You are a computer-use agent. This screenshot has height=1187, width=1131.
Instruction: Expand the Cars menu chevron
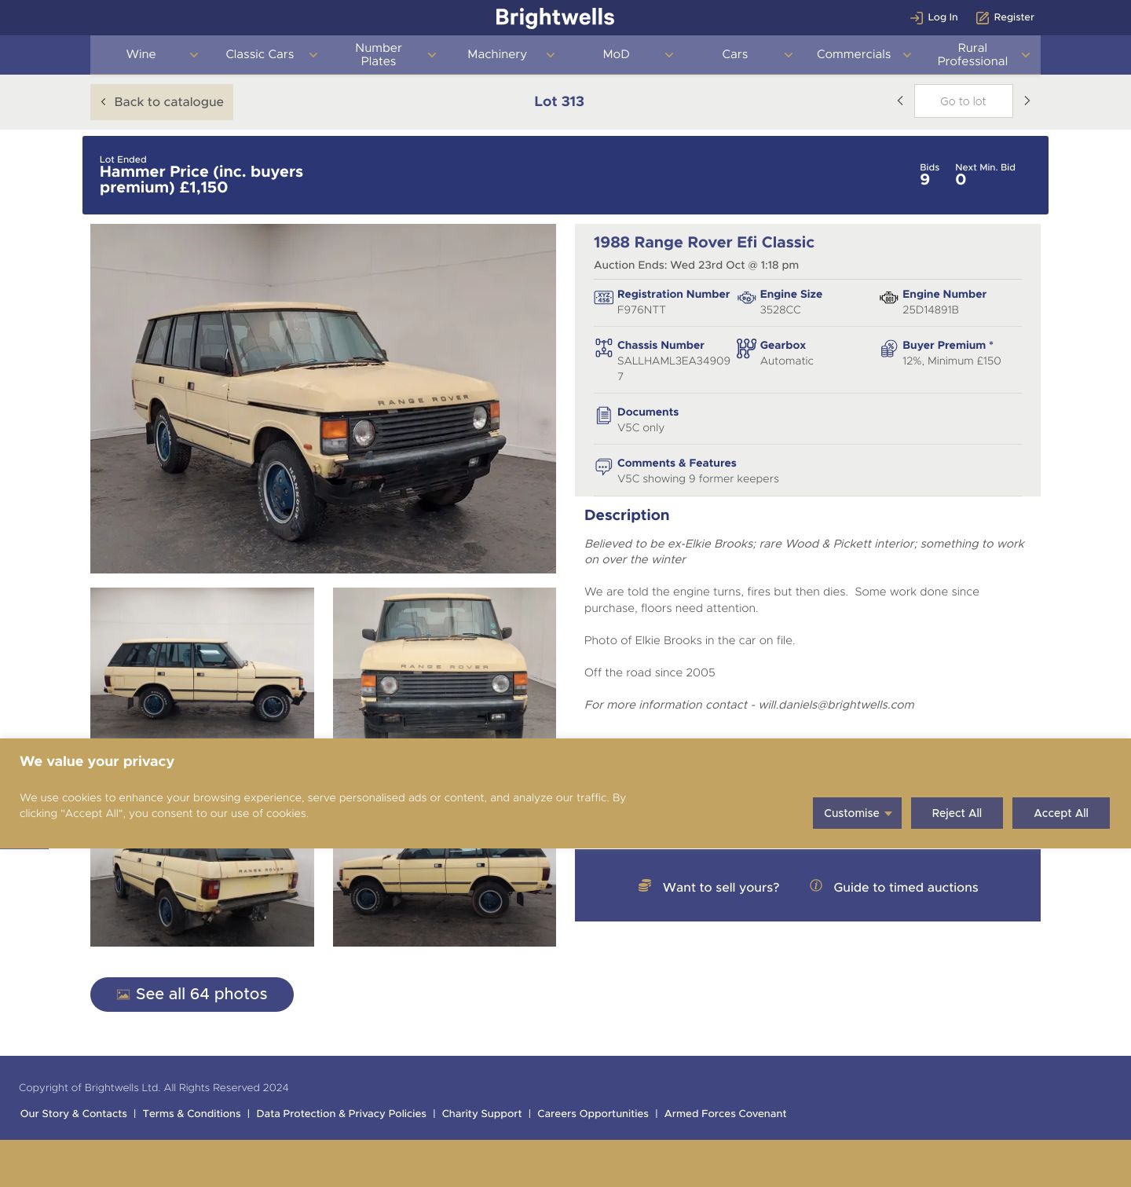click(788, 55)
